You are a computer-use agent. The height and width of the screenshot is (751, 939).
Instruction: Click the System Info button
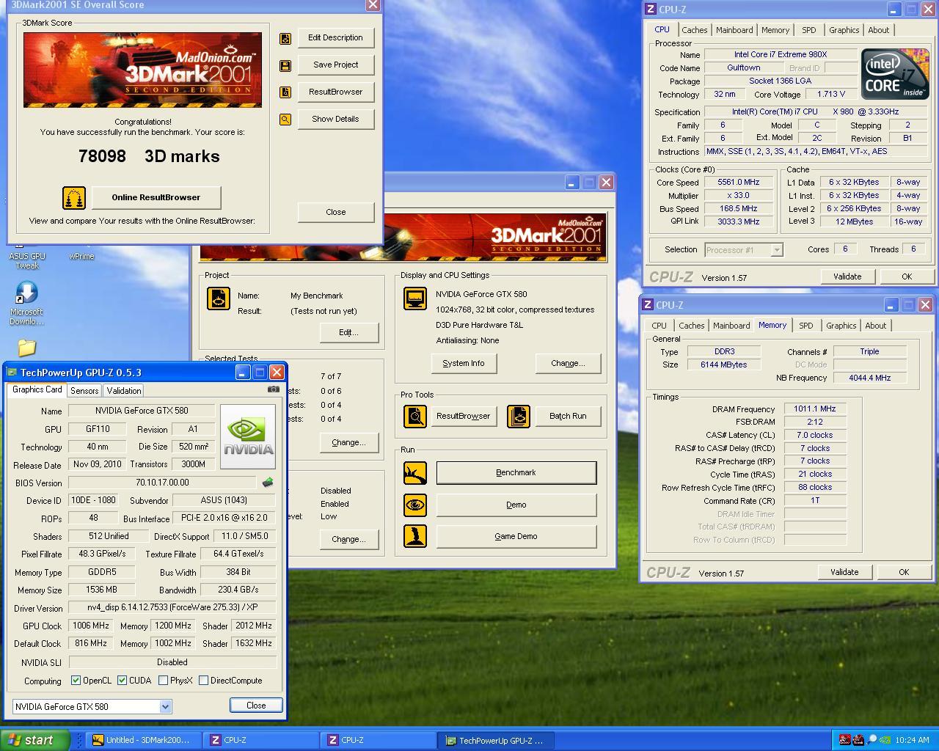(463, 364)
